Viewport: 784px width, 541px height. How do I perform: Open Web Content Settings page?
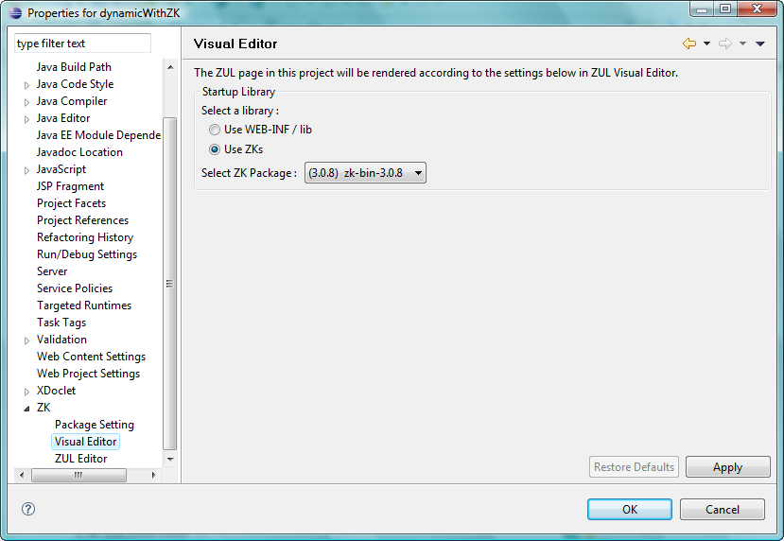pyautogui.click(x=91, y=356)
